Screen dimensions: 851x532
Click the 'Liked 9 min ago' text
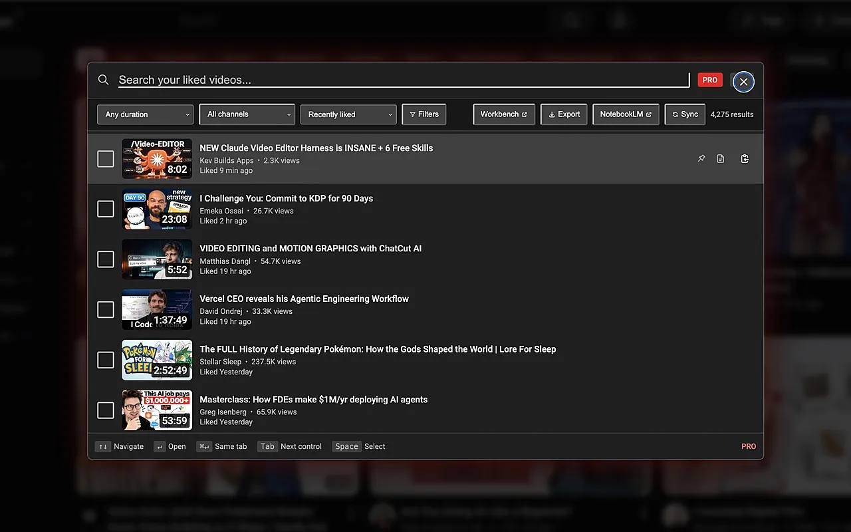coord(227,171)
